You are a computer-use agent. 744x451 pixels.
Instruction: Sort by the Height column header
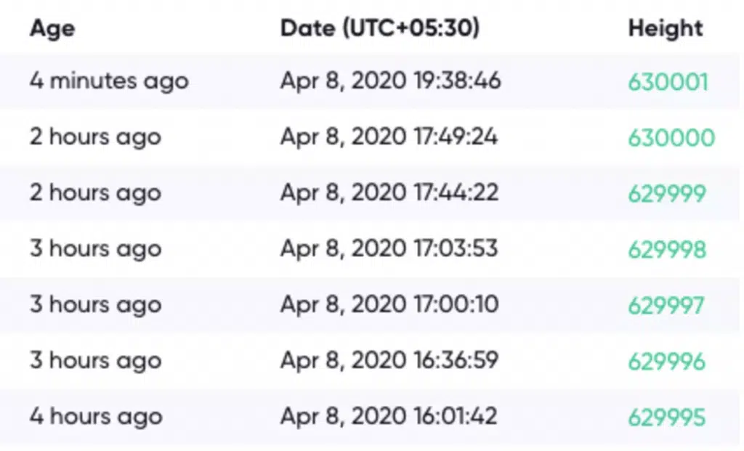click(666, 28)
